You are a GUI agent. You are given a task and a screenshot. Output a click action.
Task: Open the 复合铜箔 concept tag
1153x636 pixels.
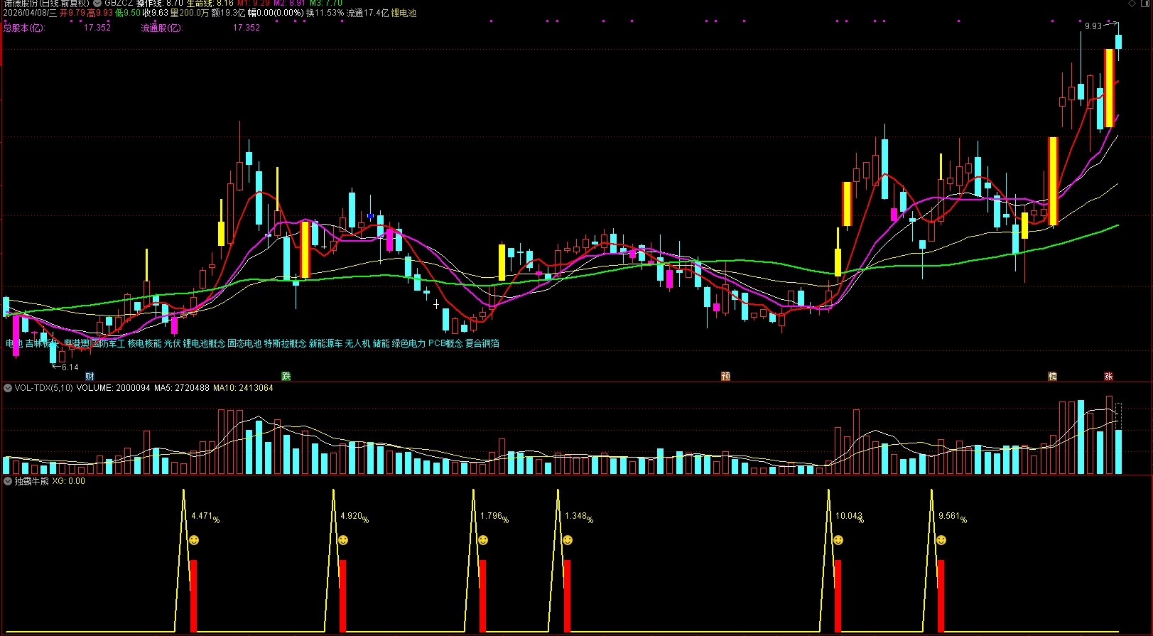coord(482,343)
